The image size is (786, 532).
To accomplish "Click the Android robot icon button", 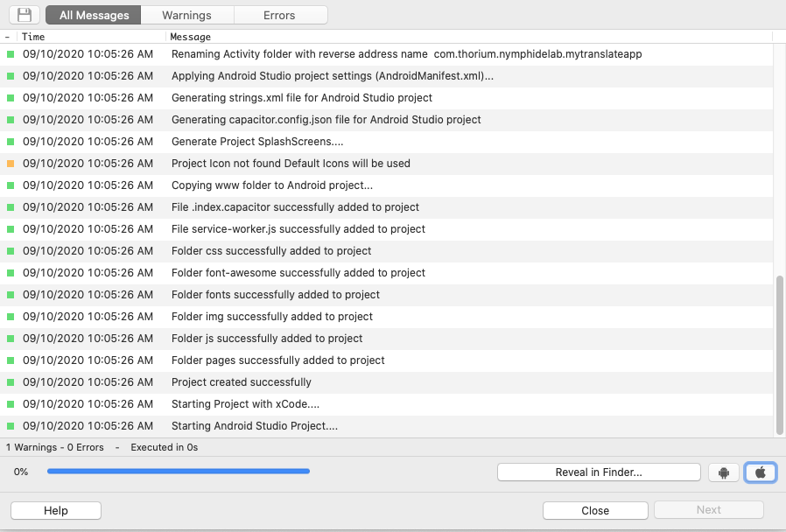I will (723, 472).
